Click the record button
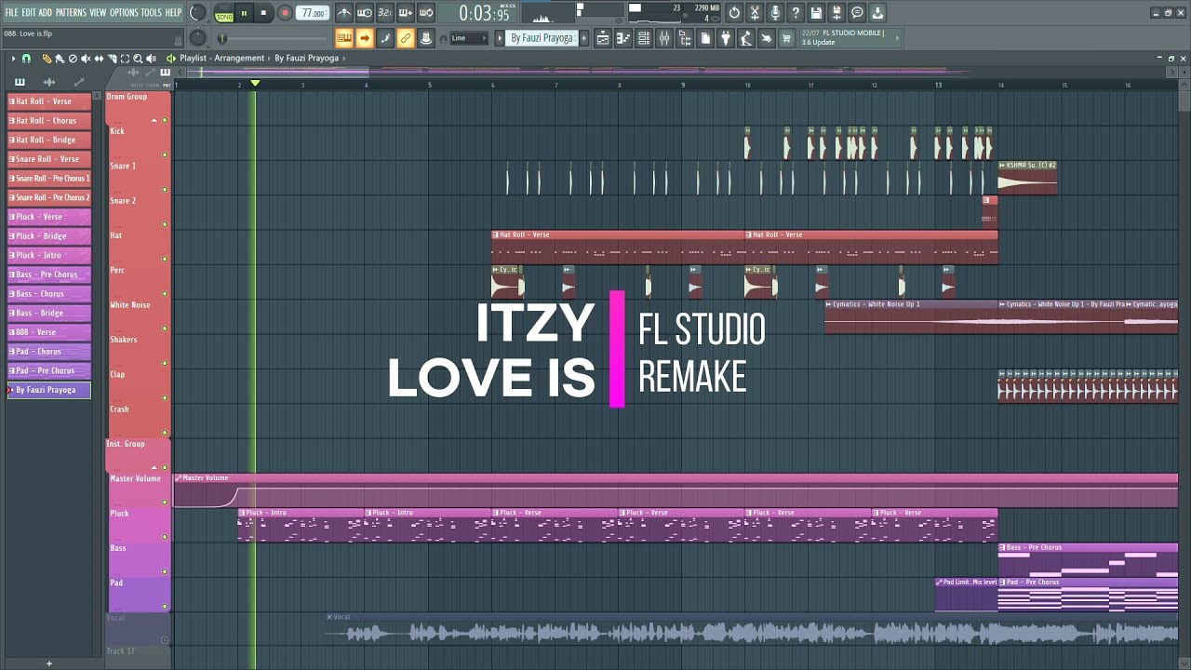The width and height of the screenshot is (1191, 670). coord(286,13)
